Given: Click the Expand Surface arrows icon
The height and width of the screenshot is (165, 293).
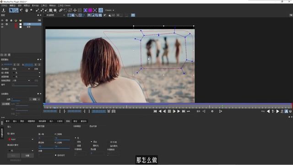Looking at the screenshot, I should 95,10.
